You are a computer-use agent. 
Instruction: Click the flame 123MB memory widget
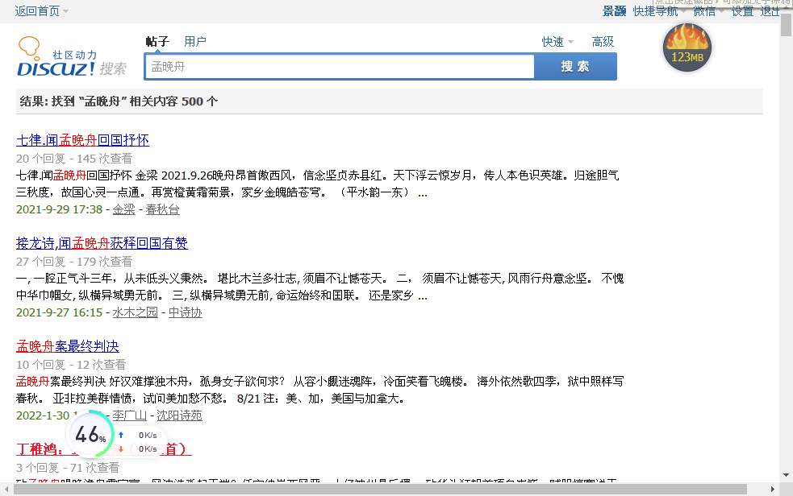[687, 48]
